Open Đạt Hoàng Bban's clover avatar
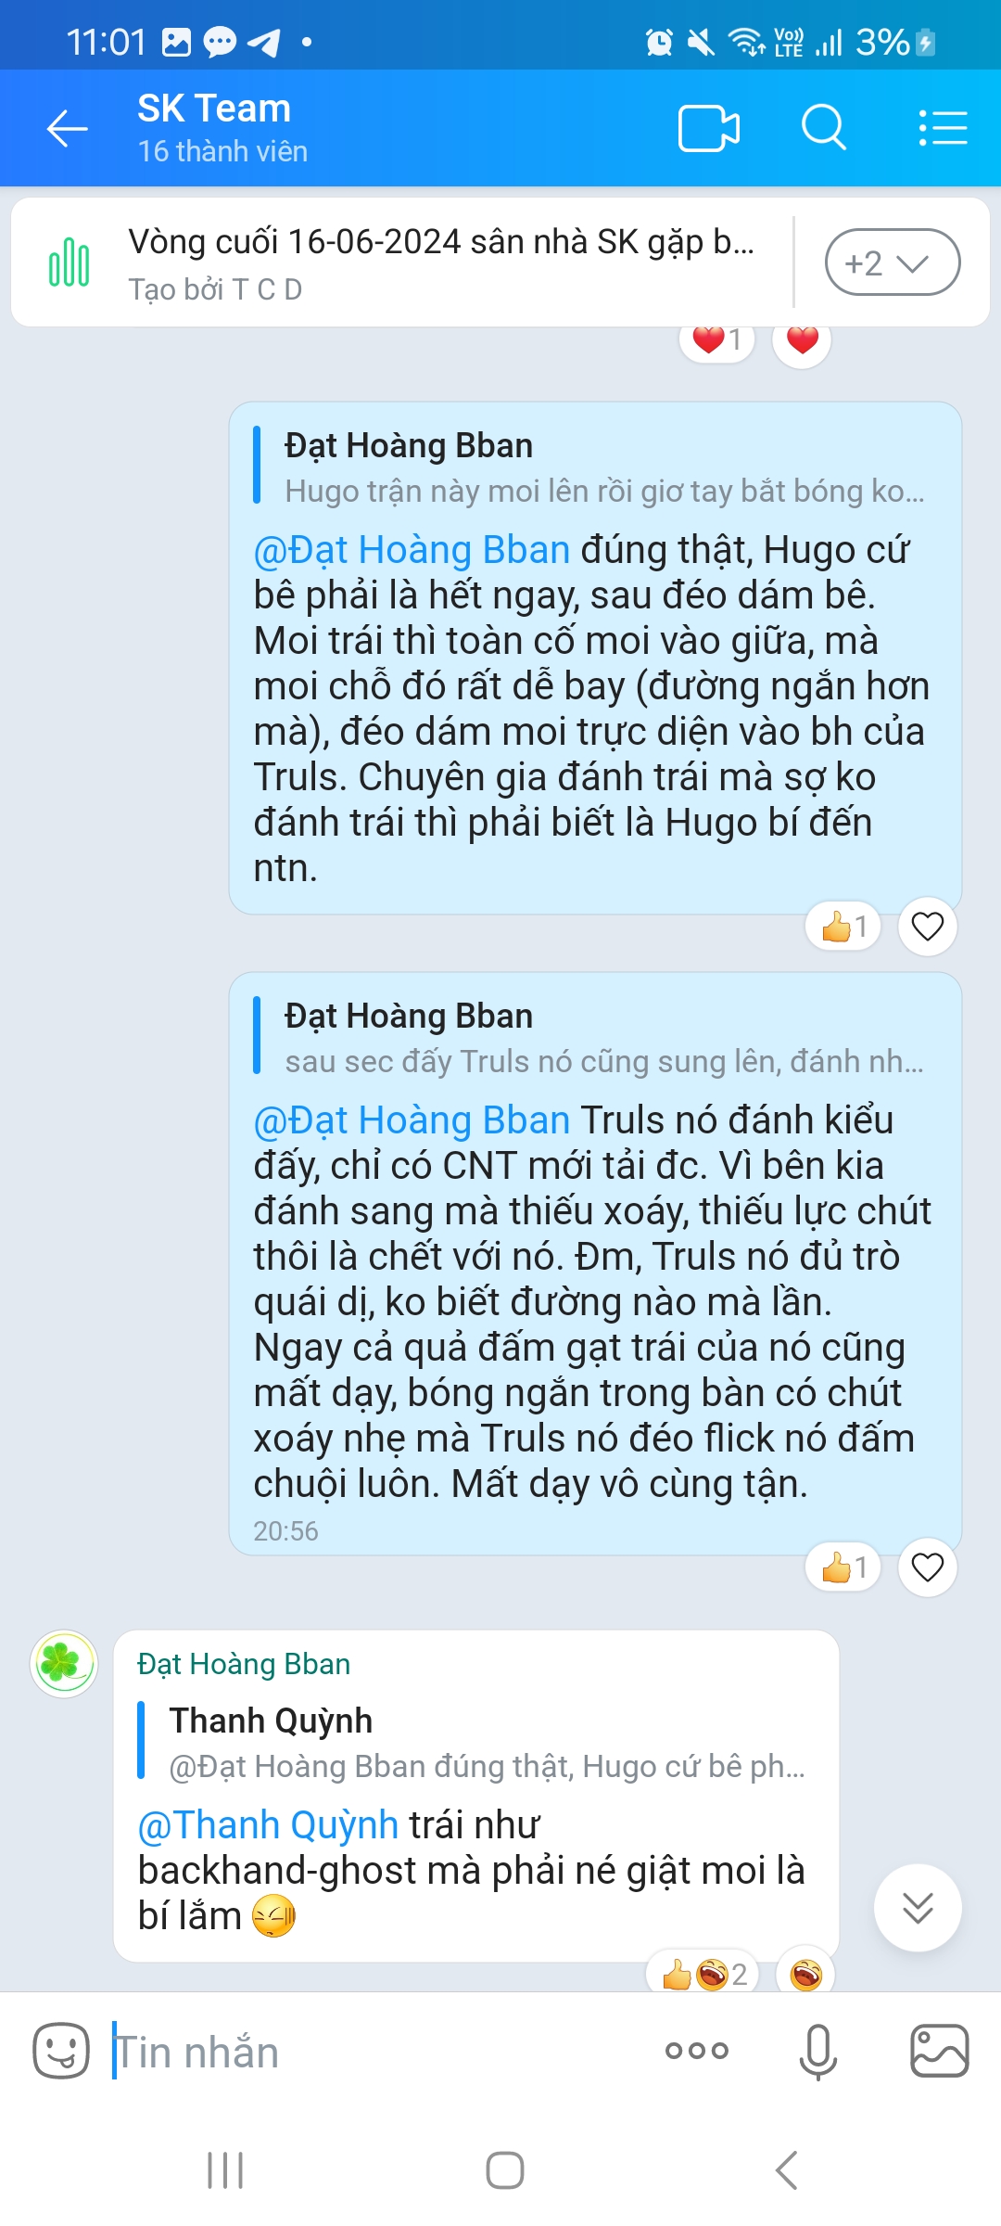 64,1664
